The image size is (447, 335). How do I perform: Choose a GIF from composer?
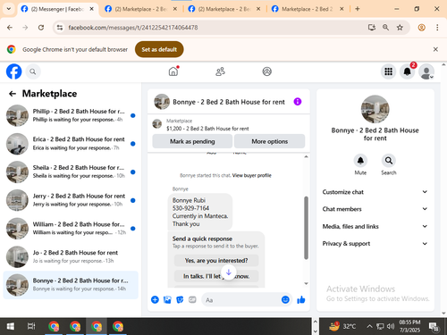(192, 299)
